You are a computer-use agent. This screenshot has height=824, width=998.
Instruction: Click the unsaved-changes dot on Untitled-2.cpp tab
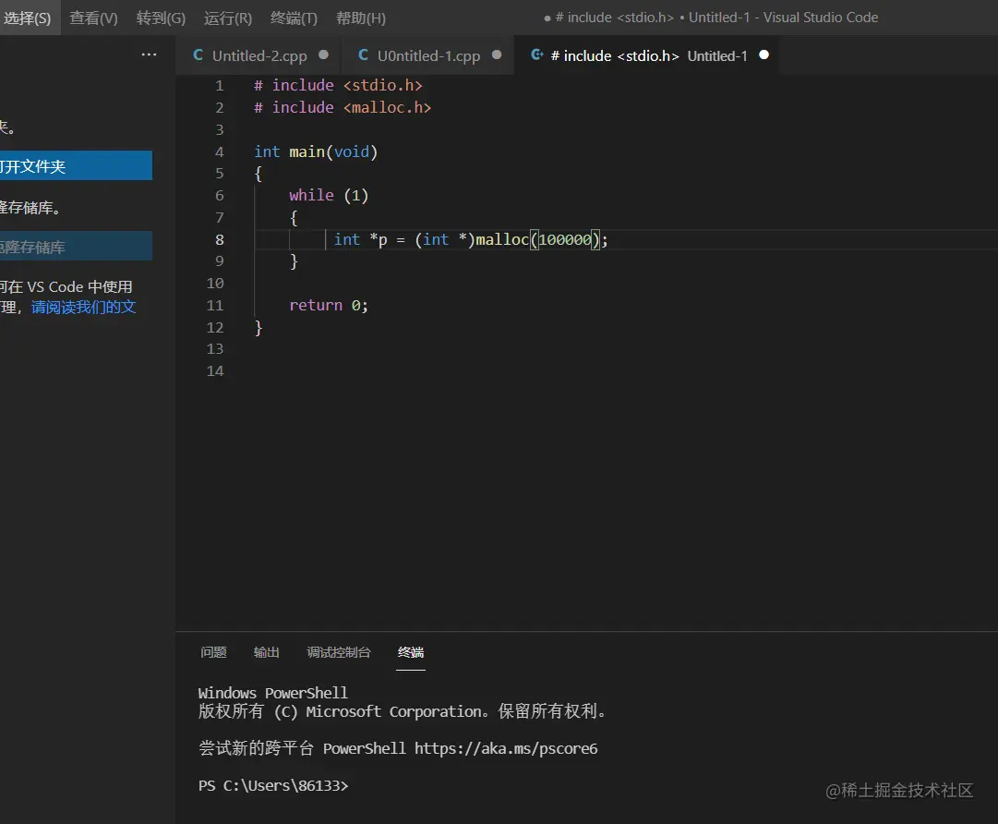tap(323, 55)
